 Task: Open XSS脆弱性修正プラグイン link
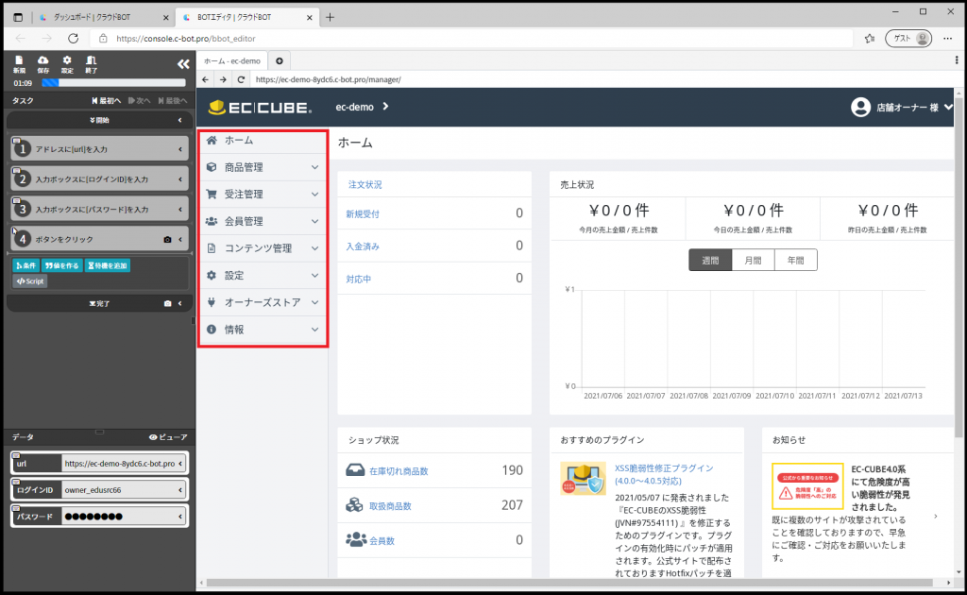click(664, 474)
